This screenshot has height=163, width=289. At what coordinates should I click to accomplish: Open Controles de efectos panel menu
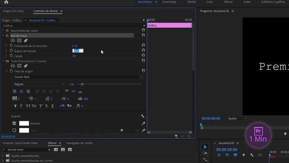(61, 11)
